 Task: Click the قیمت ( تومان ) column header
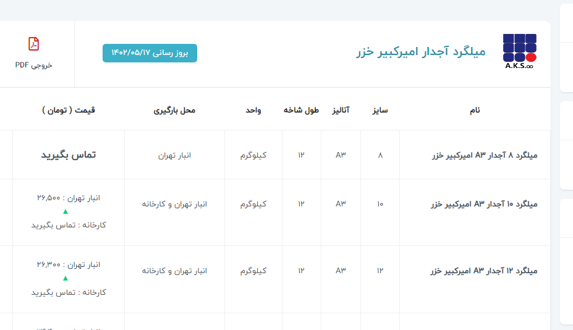(x=69, y=110)
